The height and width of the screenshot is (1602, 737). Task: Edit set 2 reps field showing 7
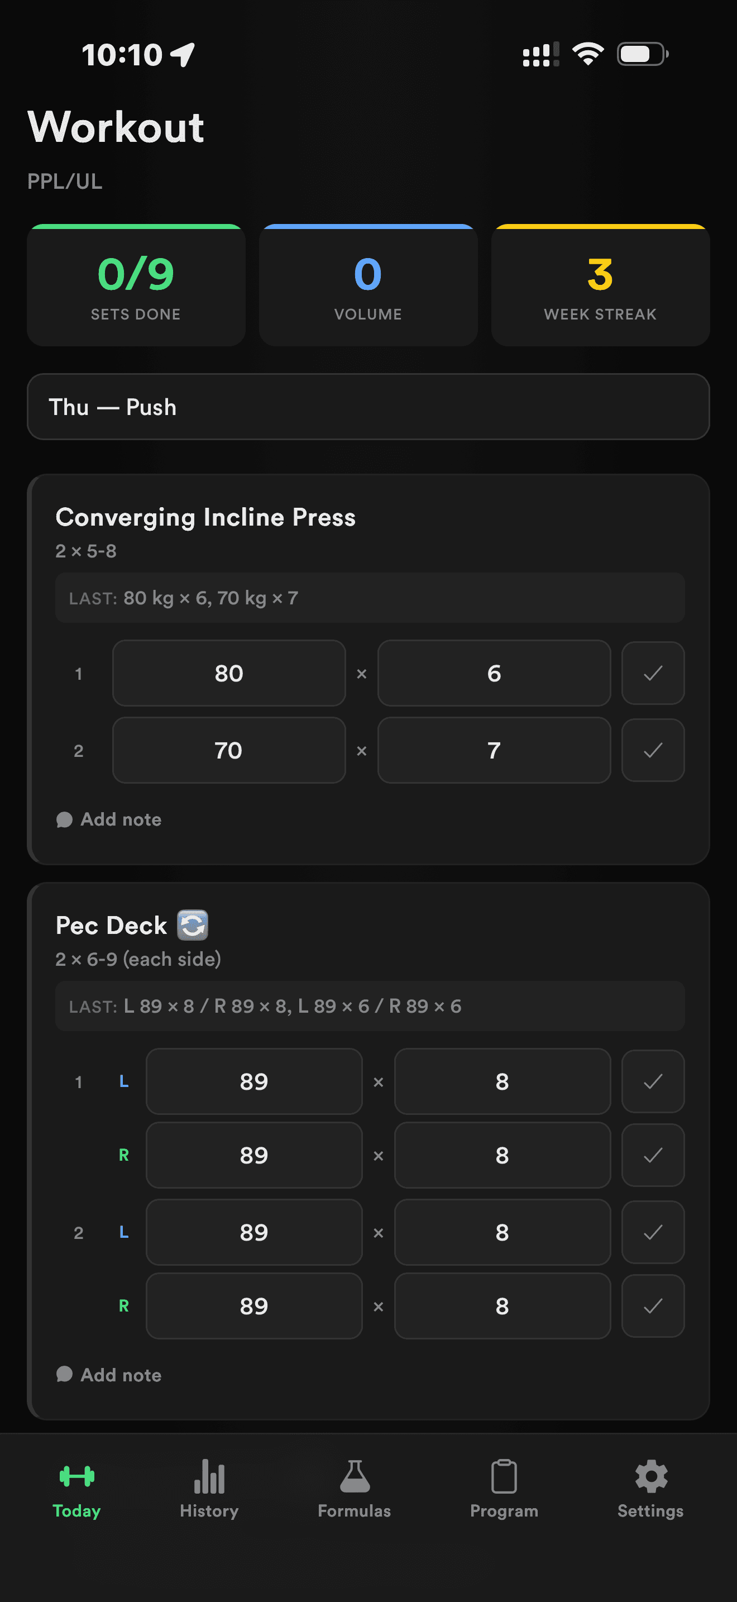point(494,750)
